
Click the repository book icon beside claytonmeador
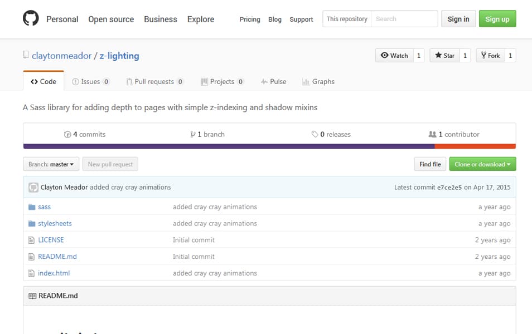[x=26, y=55]
